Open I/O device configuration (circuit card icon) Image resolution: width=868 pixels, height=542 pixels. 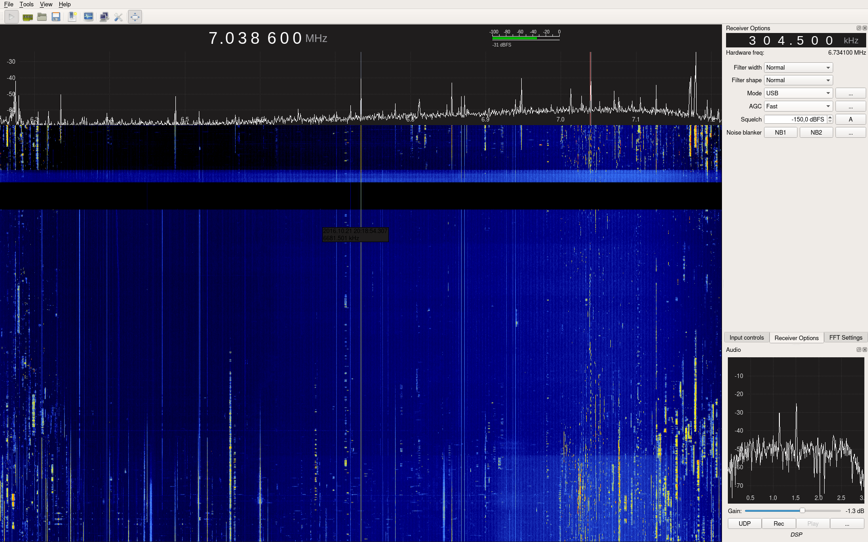[28, 17]
